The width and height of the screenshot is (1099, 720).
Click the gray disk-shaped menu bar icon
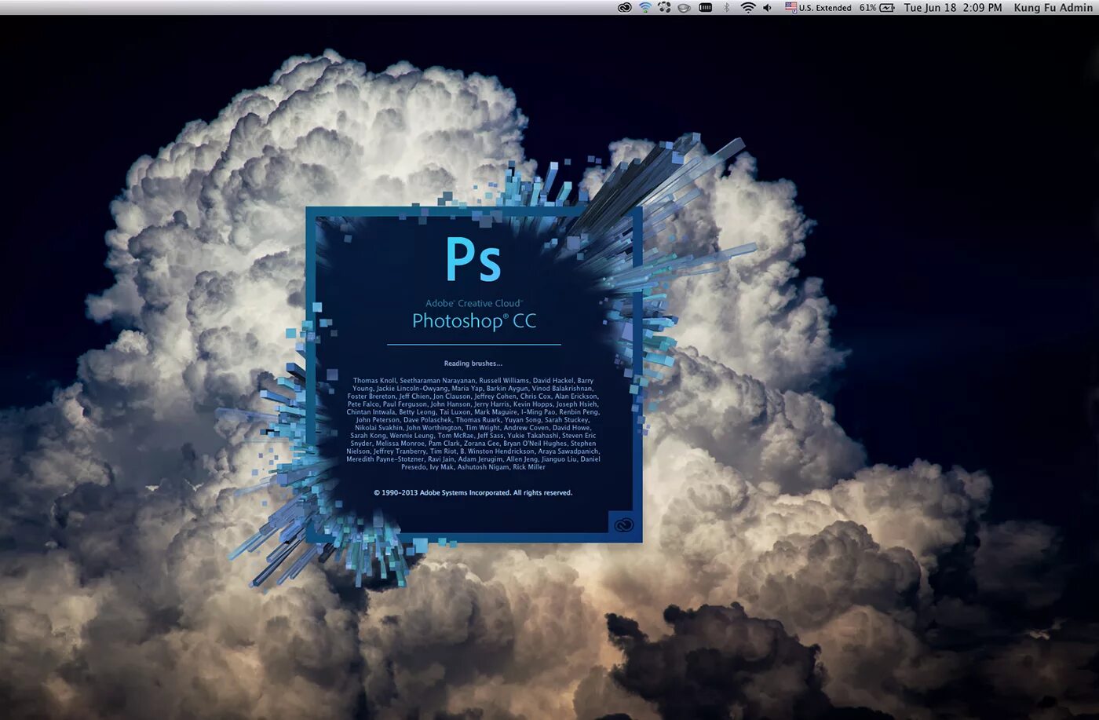coord(684,8)
